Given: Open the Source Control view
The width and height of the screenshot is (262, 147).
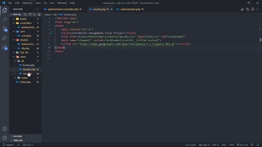Looking at the screenshot, I should (x=5, y=29).
